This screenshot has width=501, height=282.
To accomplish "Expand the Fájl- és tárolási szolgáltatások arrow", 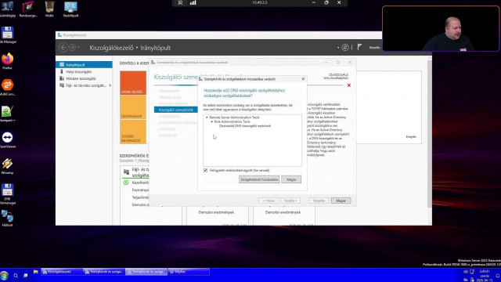I will 110,85.
